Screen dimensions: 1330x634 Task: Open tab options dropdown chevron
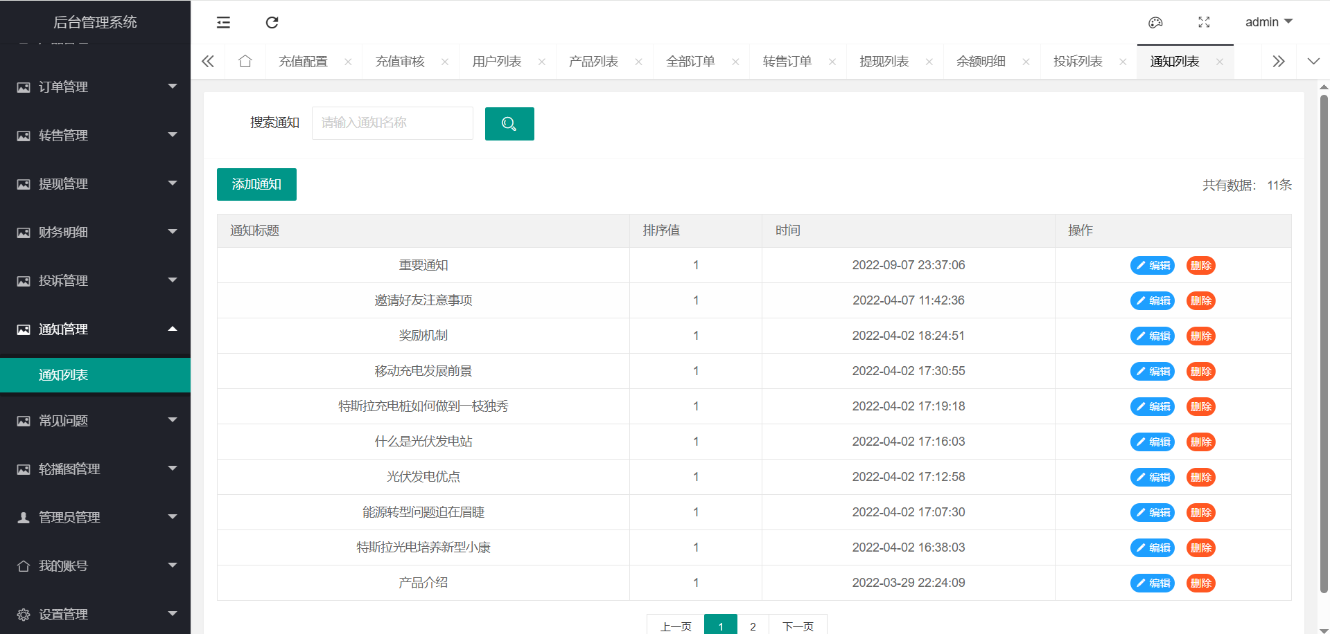tap(1313, 62)
